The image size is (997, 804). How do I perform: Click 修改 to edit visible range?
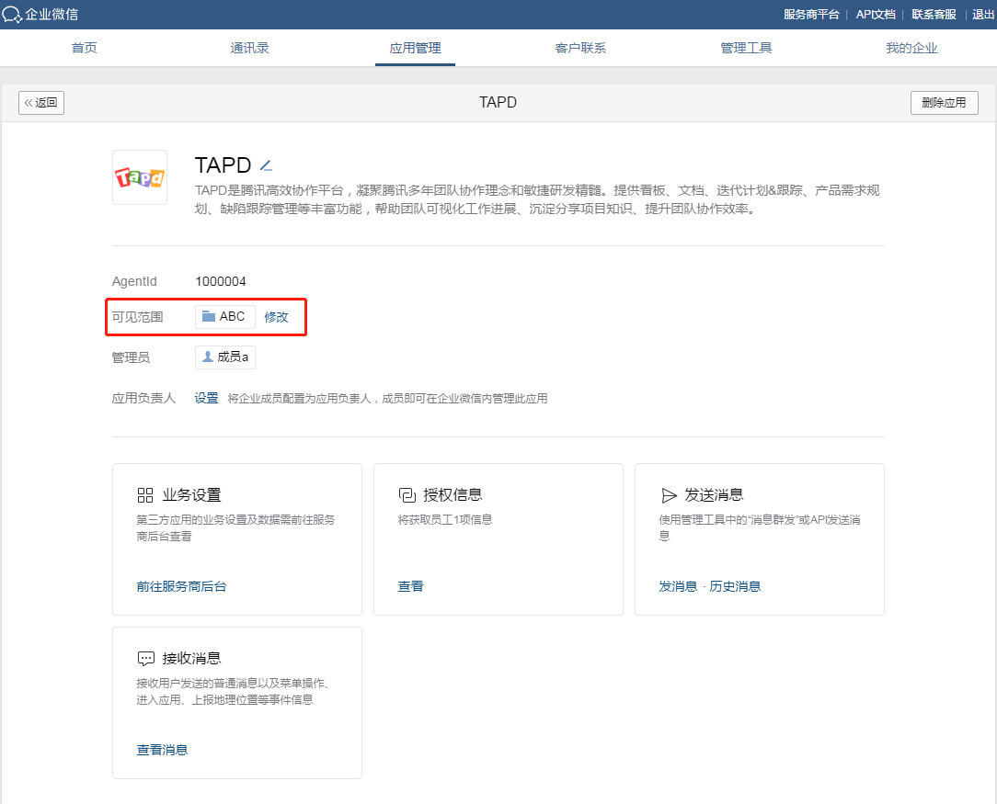pos(276,317)
